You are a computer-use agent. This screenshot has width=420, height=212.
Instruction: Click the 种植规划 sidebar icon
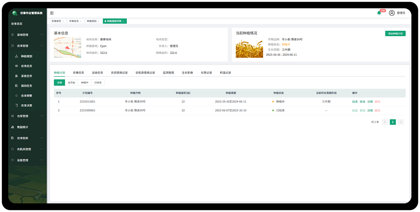click(x=17, y=56)
